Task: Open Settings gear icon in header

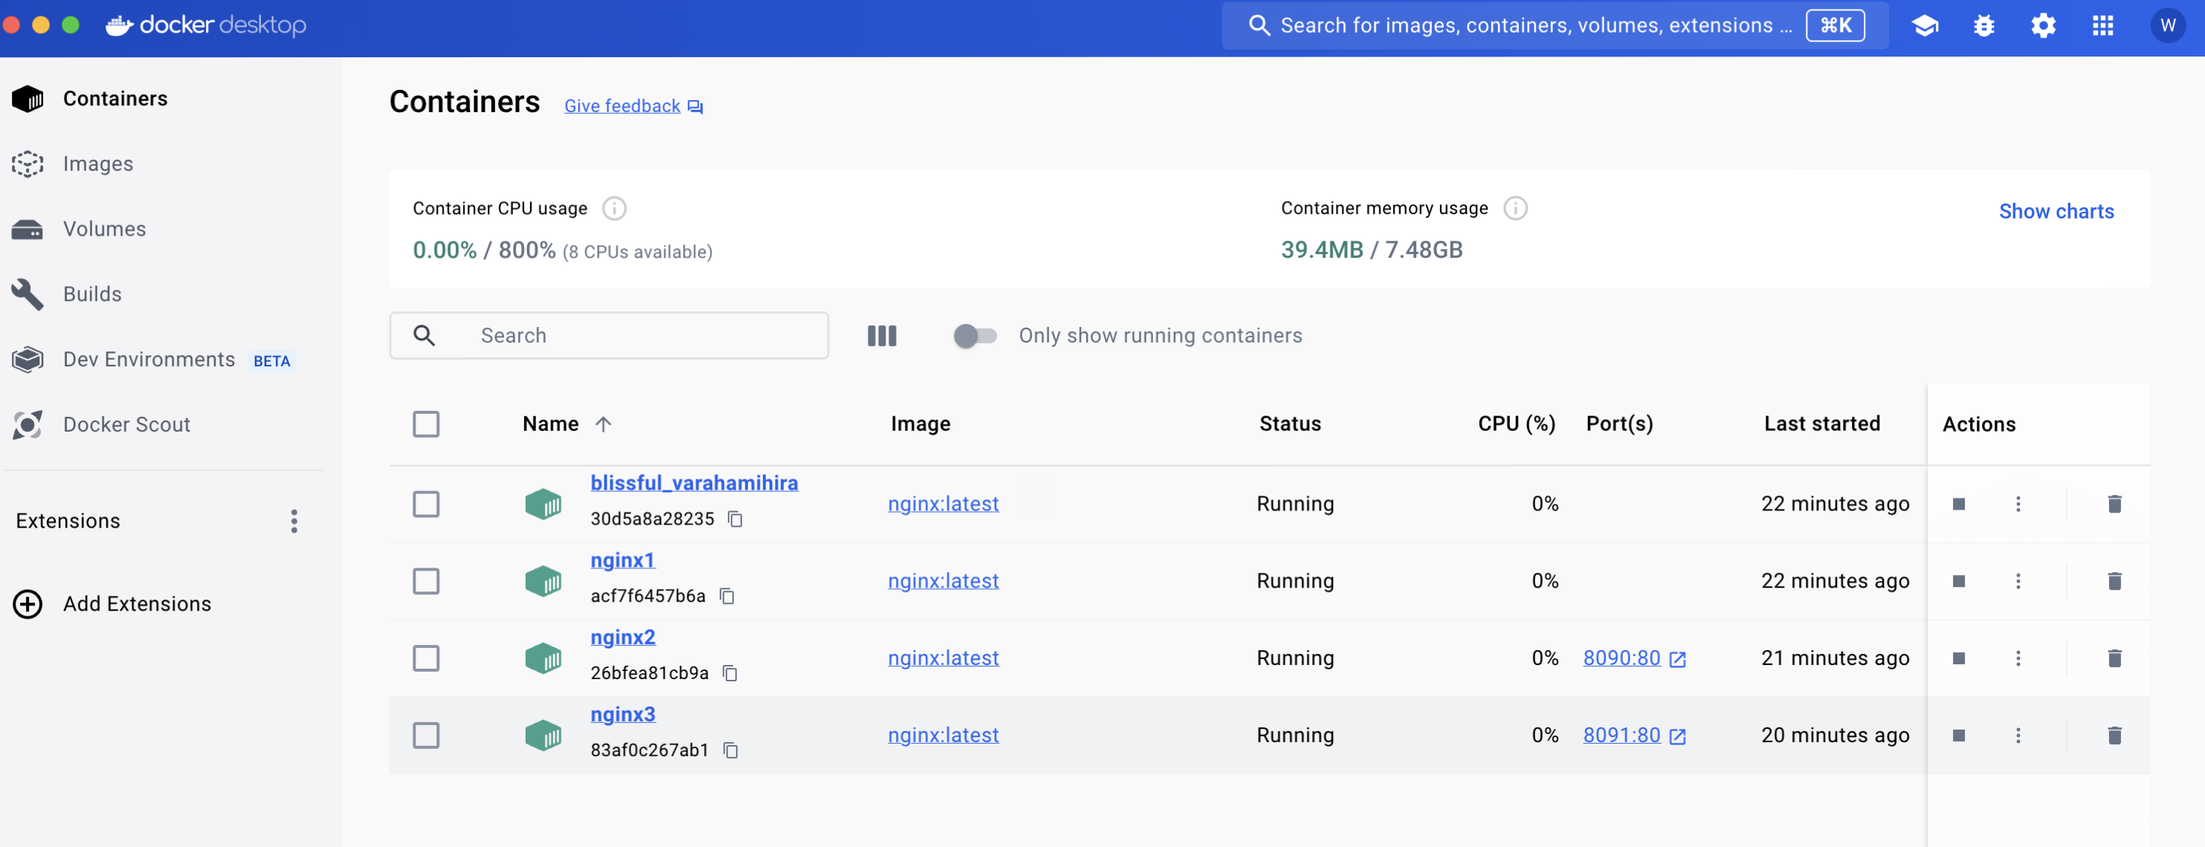Action: [2043, 26]
